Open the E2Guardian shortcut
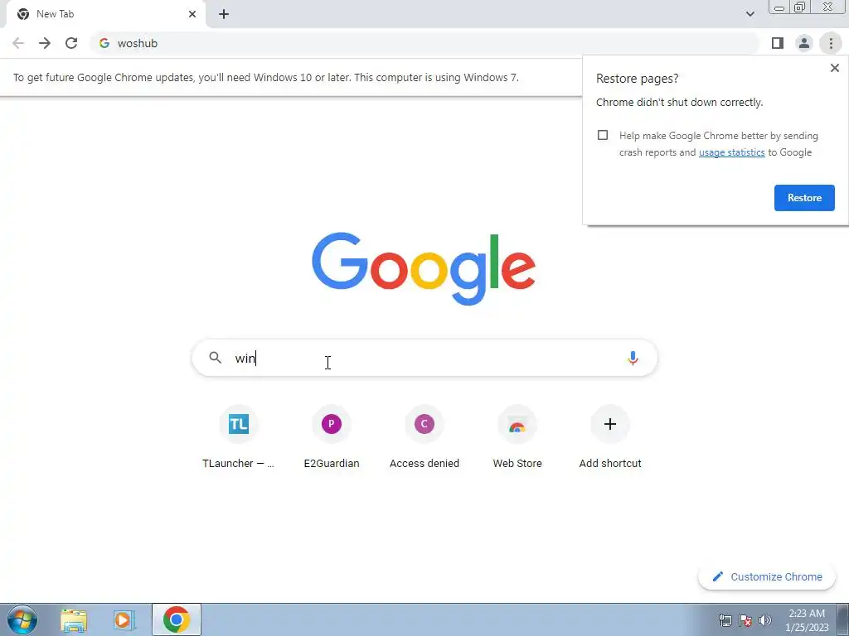Screen dimensions: 849x636 point(332,438)
